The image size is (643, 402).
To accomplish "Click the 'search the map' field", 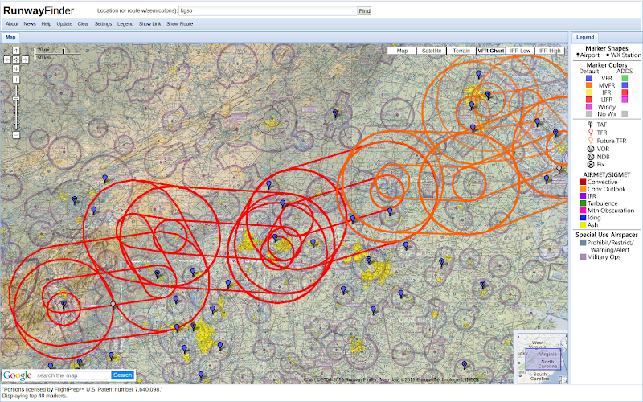I will click(x=72, y=375).
